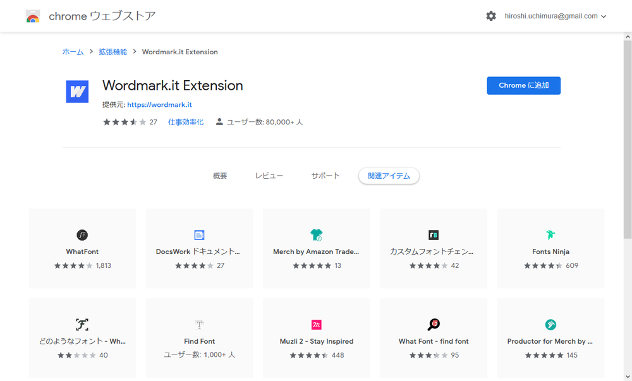Go to ホーム breadcrumb link

coord(73,52)
